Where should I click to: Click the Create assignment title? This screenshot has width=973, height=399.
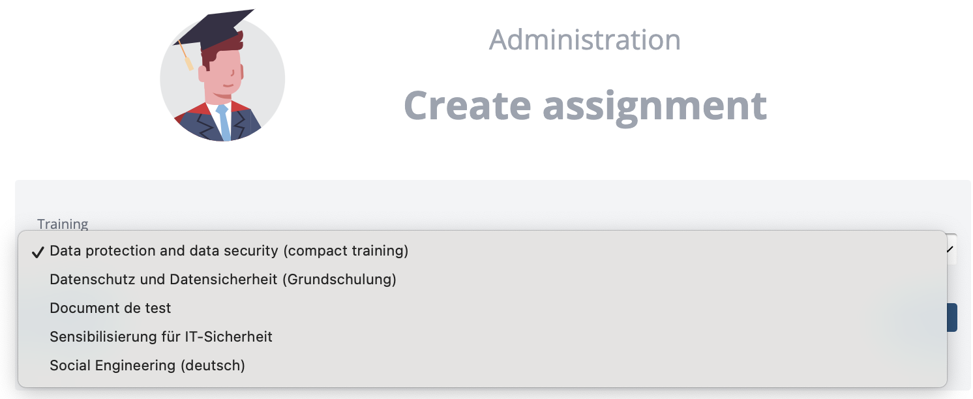[585, 105]
